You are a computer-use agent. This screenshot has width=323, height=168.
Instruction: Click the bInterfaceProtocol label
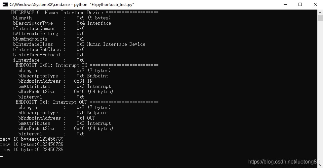[37, 55]
